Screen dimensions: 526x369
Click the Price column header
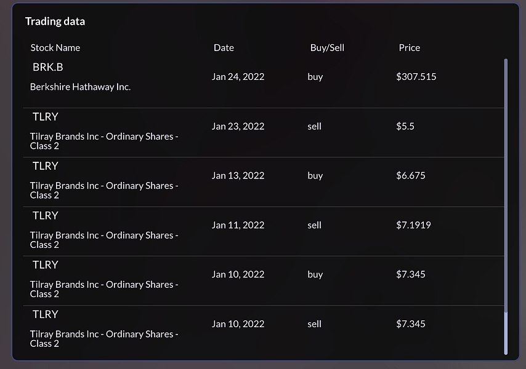(409, 47)
